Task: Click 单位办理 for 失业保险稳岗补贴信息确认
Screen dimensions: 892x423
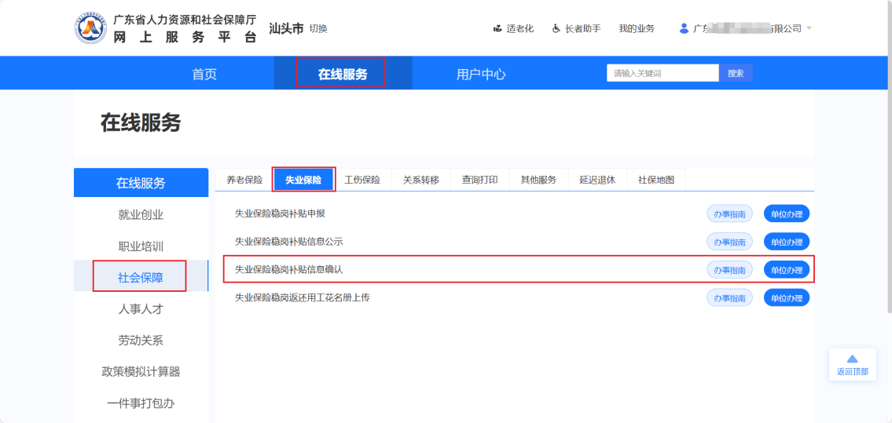Action: tap(786, 270)
